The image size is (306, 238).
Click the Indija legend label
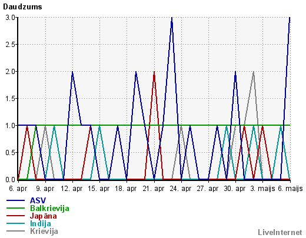pyautogui.click(x=41, y=223)
